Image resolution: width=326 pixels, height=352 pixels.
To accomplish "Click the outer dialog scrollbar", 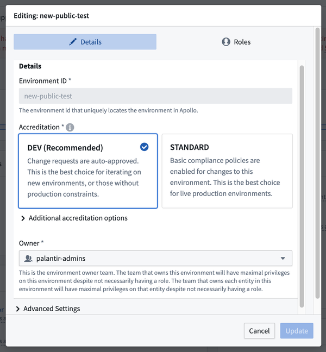I will tap(317, 163).
